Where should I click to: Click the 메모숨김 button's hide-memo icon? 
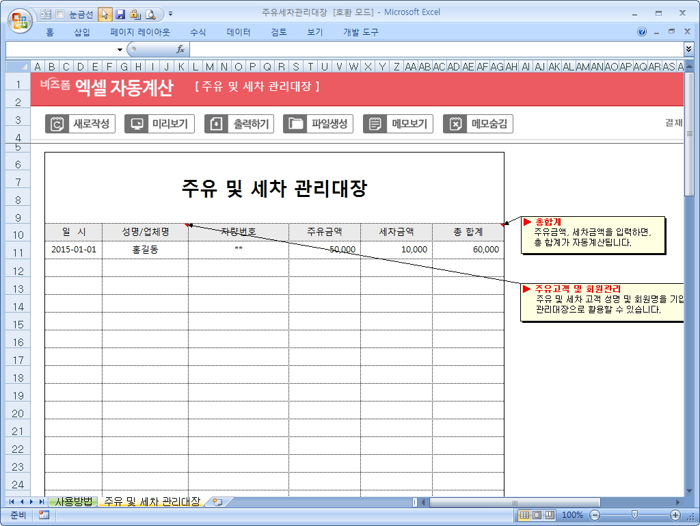point(455,124)
